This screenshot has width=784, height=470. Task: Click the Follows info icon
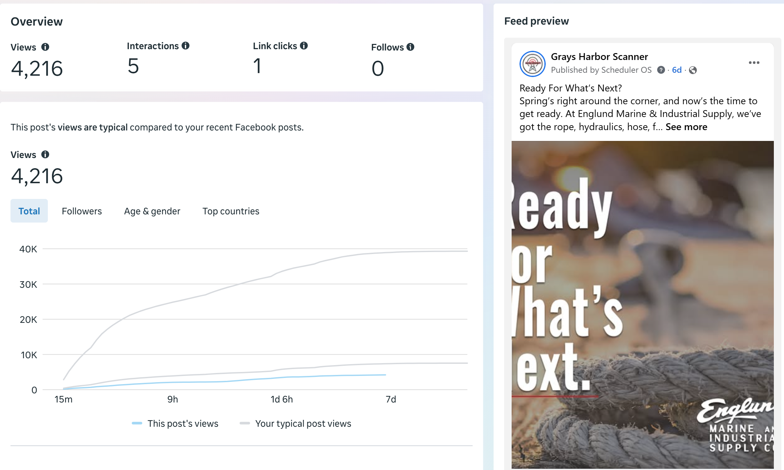pos(410,47)
